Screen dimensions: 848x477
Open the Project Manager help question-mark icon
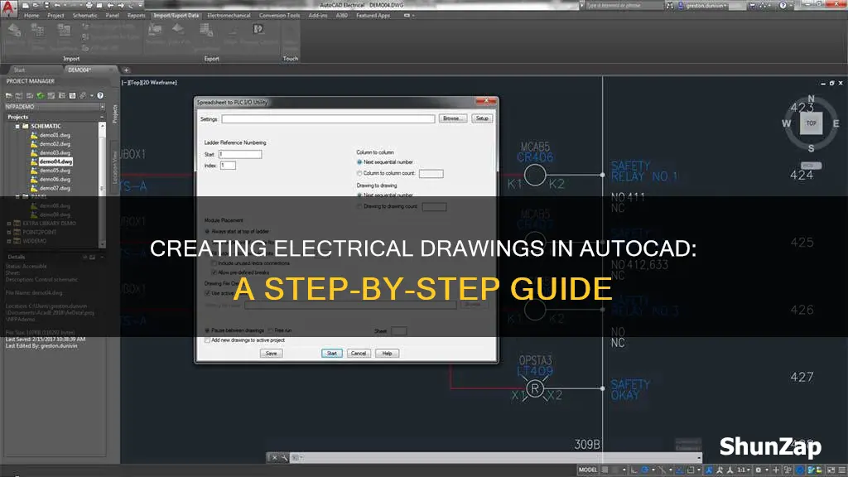click(x=100, y=96)
